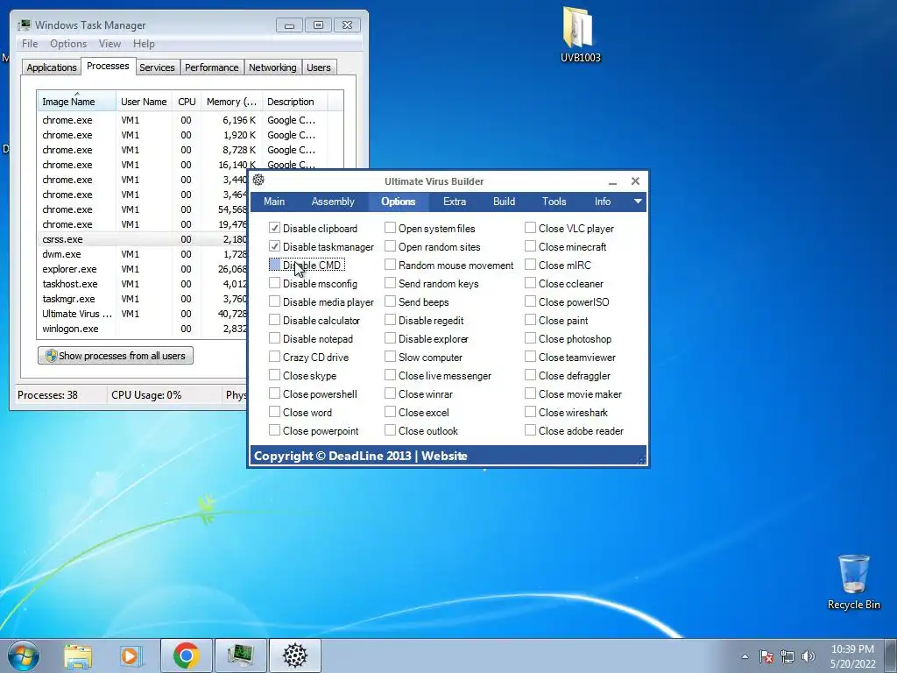
Task: Go to the Build tab
Action: point(504,202)
